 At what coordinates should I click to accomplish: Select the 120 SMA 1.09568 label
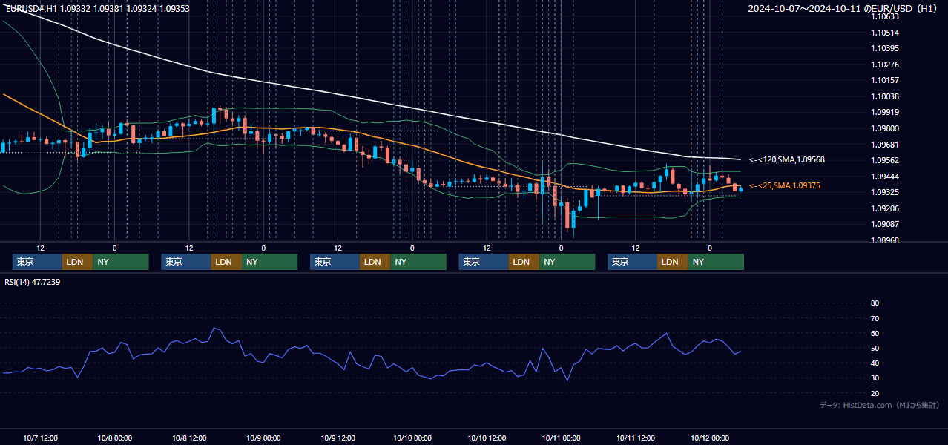pyautogui.click(x=787, y=159)
